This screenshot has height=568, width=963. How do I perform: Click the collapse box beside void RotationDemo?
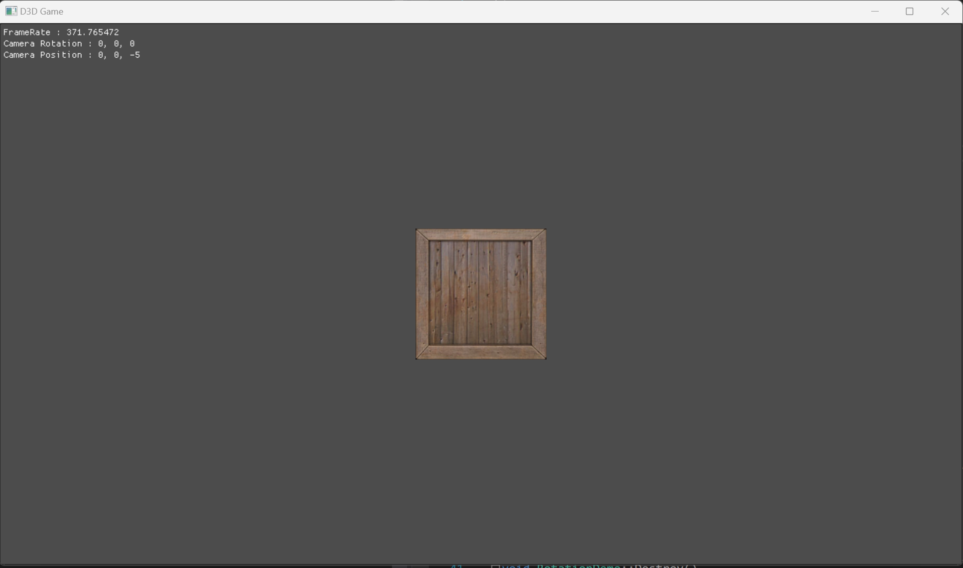point(495,566)
